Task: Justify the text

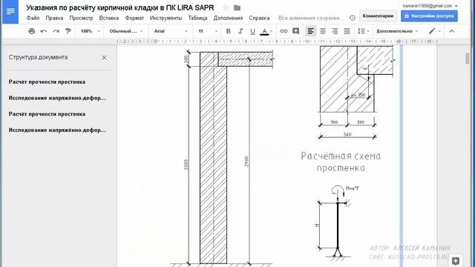Action: (347, 31)
